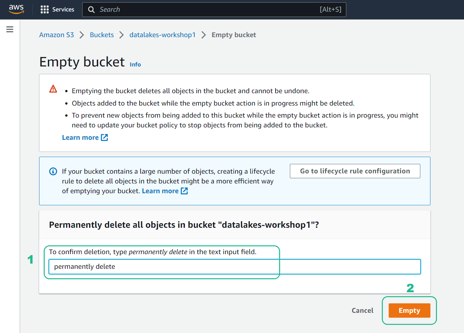Click the search magnifier icon
This screenshot has height=333, width=464.
point(92,10)
